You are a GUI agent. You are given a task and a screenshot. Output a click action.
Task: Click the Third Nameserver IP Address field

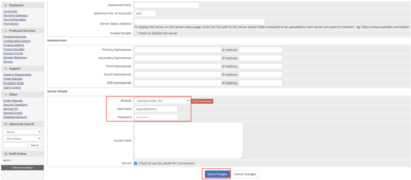click(261, 66)
